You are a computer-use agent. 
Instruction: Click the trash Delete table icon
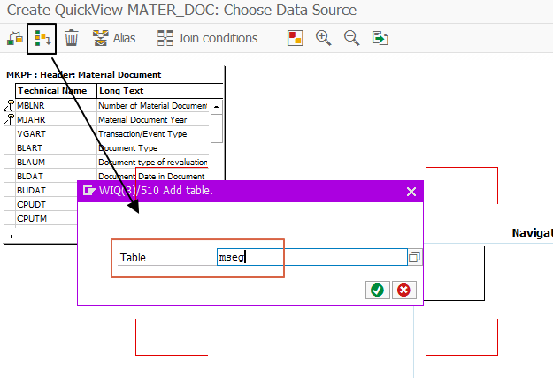coord(72,38)
